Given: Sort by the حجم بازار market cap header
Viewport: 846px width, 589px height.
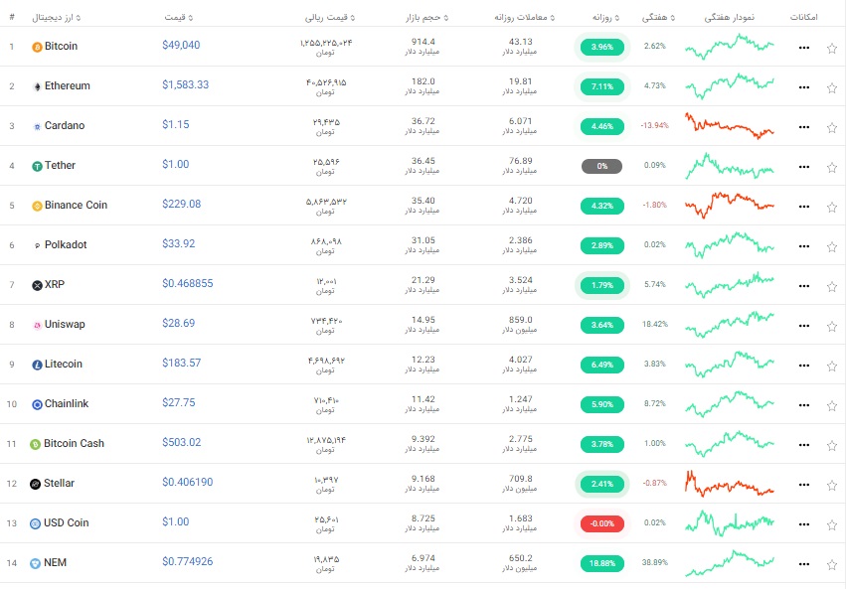Looking at the screenshot, I should (426, 18).
